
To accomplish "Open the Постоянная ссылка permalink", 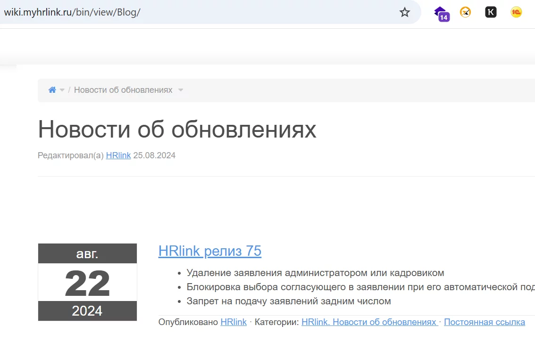I will 485,322.
